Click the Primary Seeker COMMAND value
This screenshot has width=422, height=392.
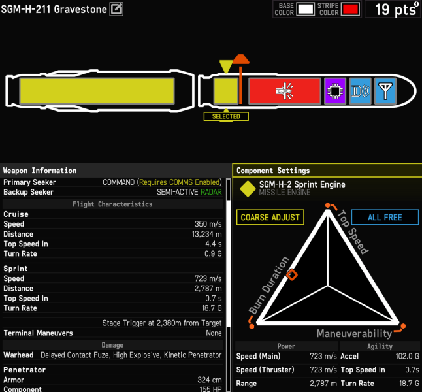coord(162,182)
